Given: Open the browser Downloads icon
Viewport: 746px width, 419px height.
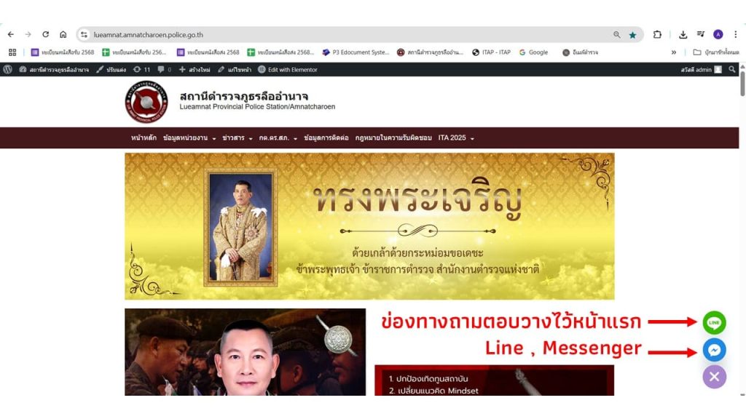Looking at the screenshot, I should [x=683, y=35].
